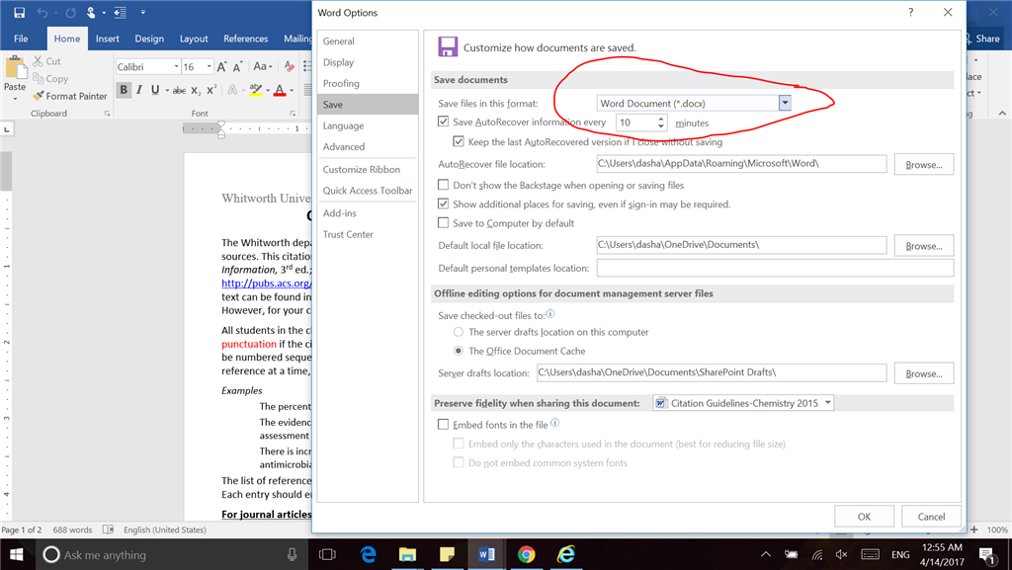This screenshot has width=1012, height=570.
Task: Click the Undo arrow icon
Action: [42, 12]
